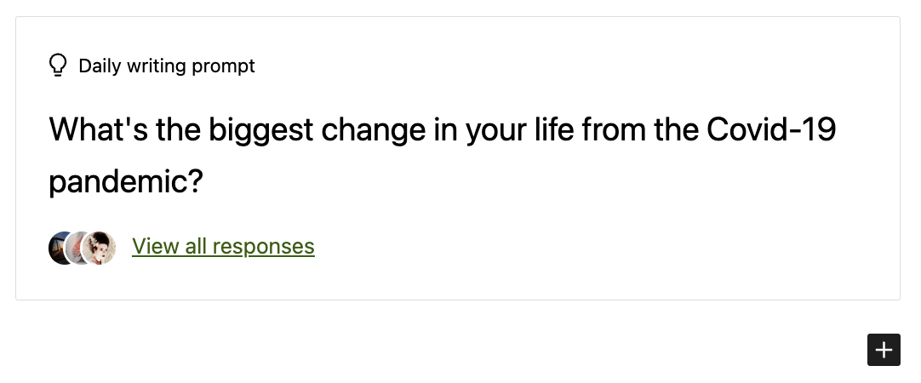Select the middle gray-pink responder avatar
The height and width of the screenshot is (383, 921).
point(77,248)
